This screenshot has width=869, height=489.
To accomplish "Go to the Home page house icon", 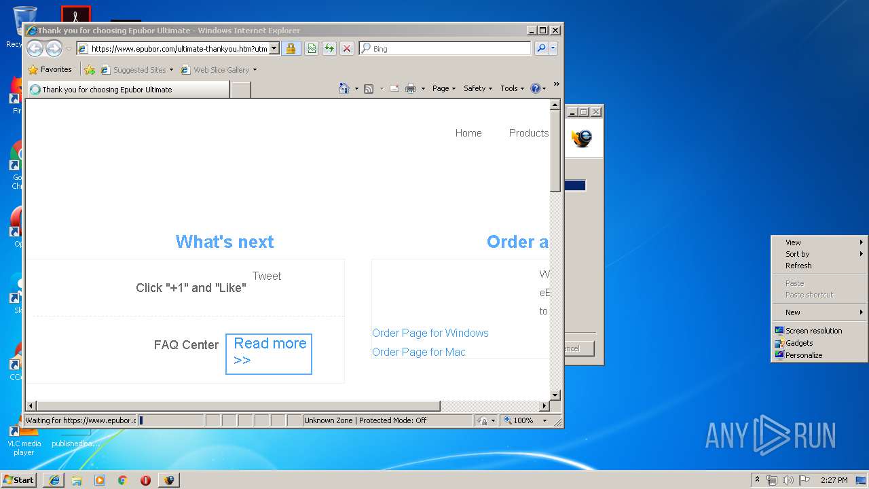I will pyautogui.click(x=344, y=88).
